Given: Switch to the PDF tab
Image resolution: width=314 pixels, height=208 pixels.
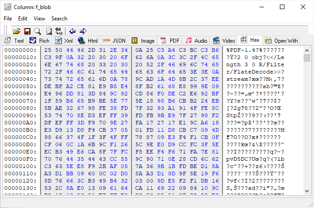Looking at the screenshot, I should click(170, 41).
